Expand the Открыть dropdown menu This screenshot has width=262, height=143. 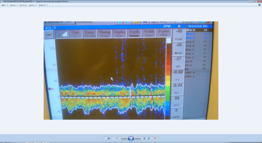pos(43,5)
